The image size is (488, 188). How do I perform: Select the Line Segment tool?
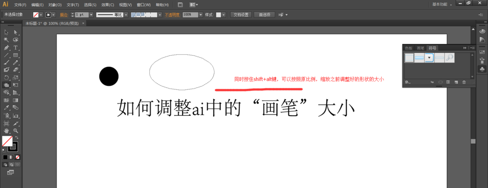pyautogui.click(x=6, y=55)
